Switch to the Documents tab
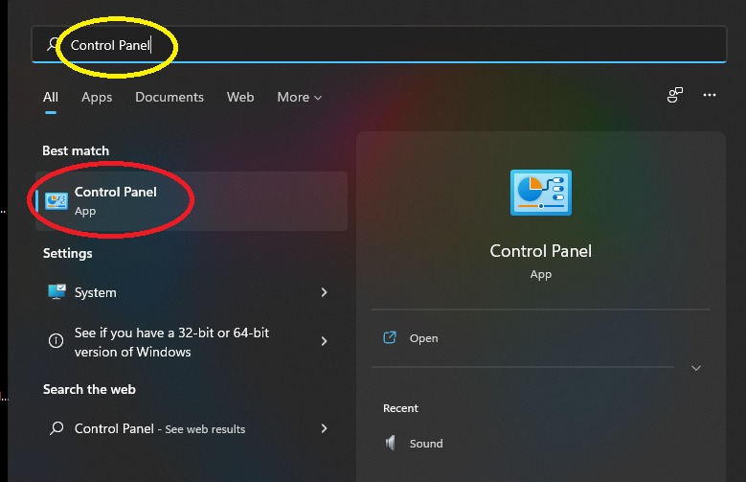The height and width of the screenshot is (482, 746). (170, 97)
